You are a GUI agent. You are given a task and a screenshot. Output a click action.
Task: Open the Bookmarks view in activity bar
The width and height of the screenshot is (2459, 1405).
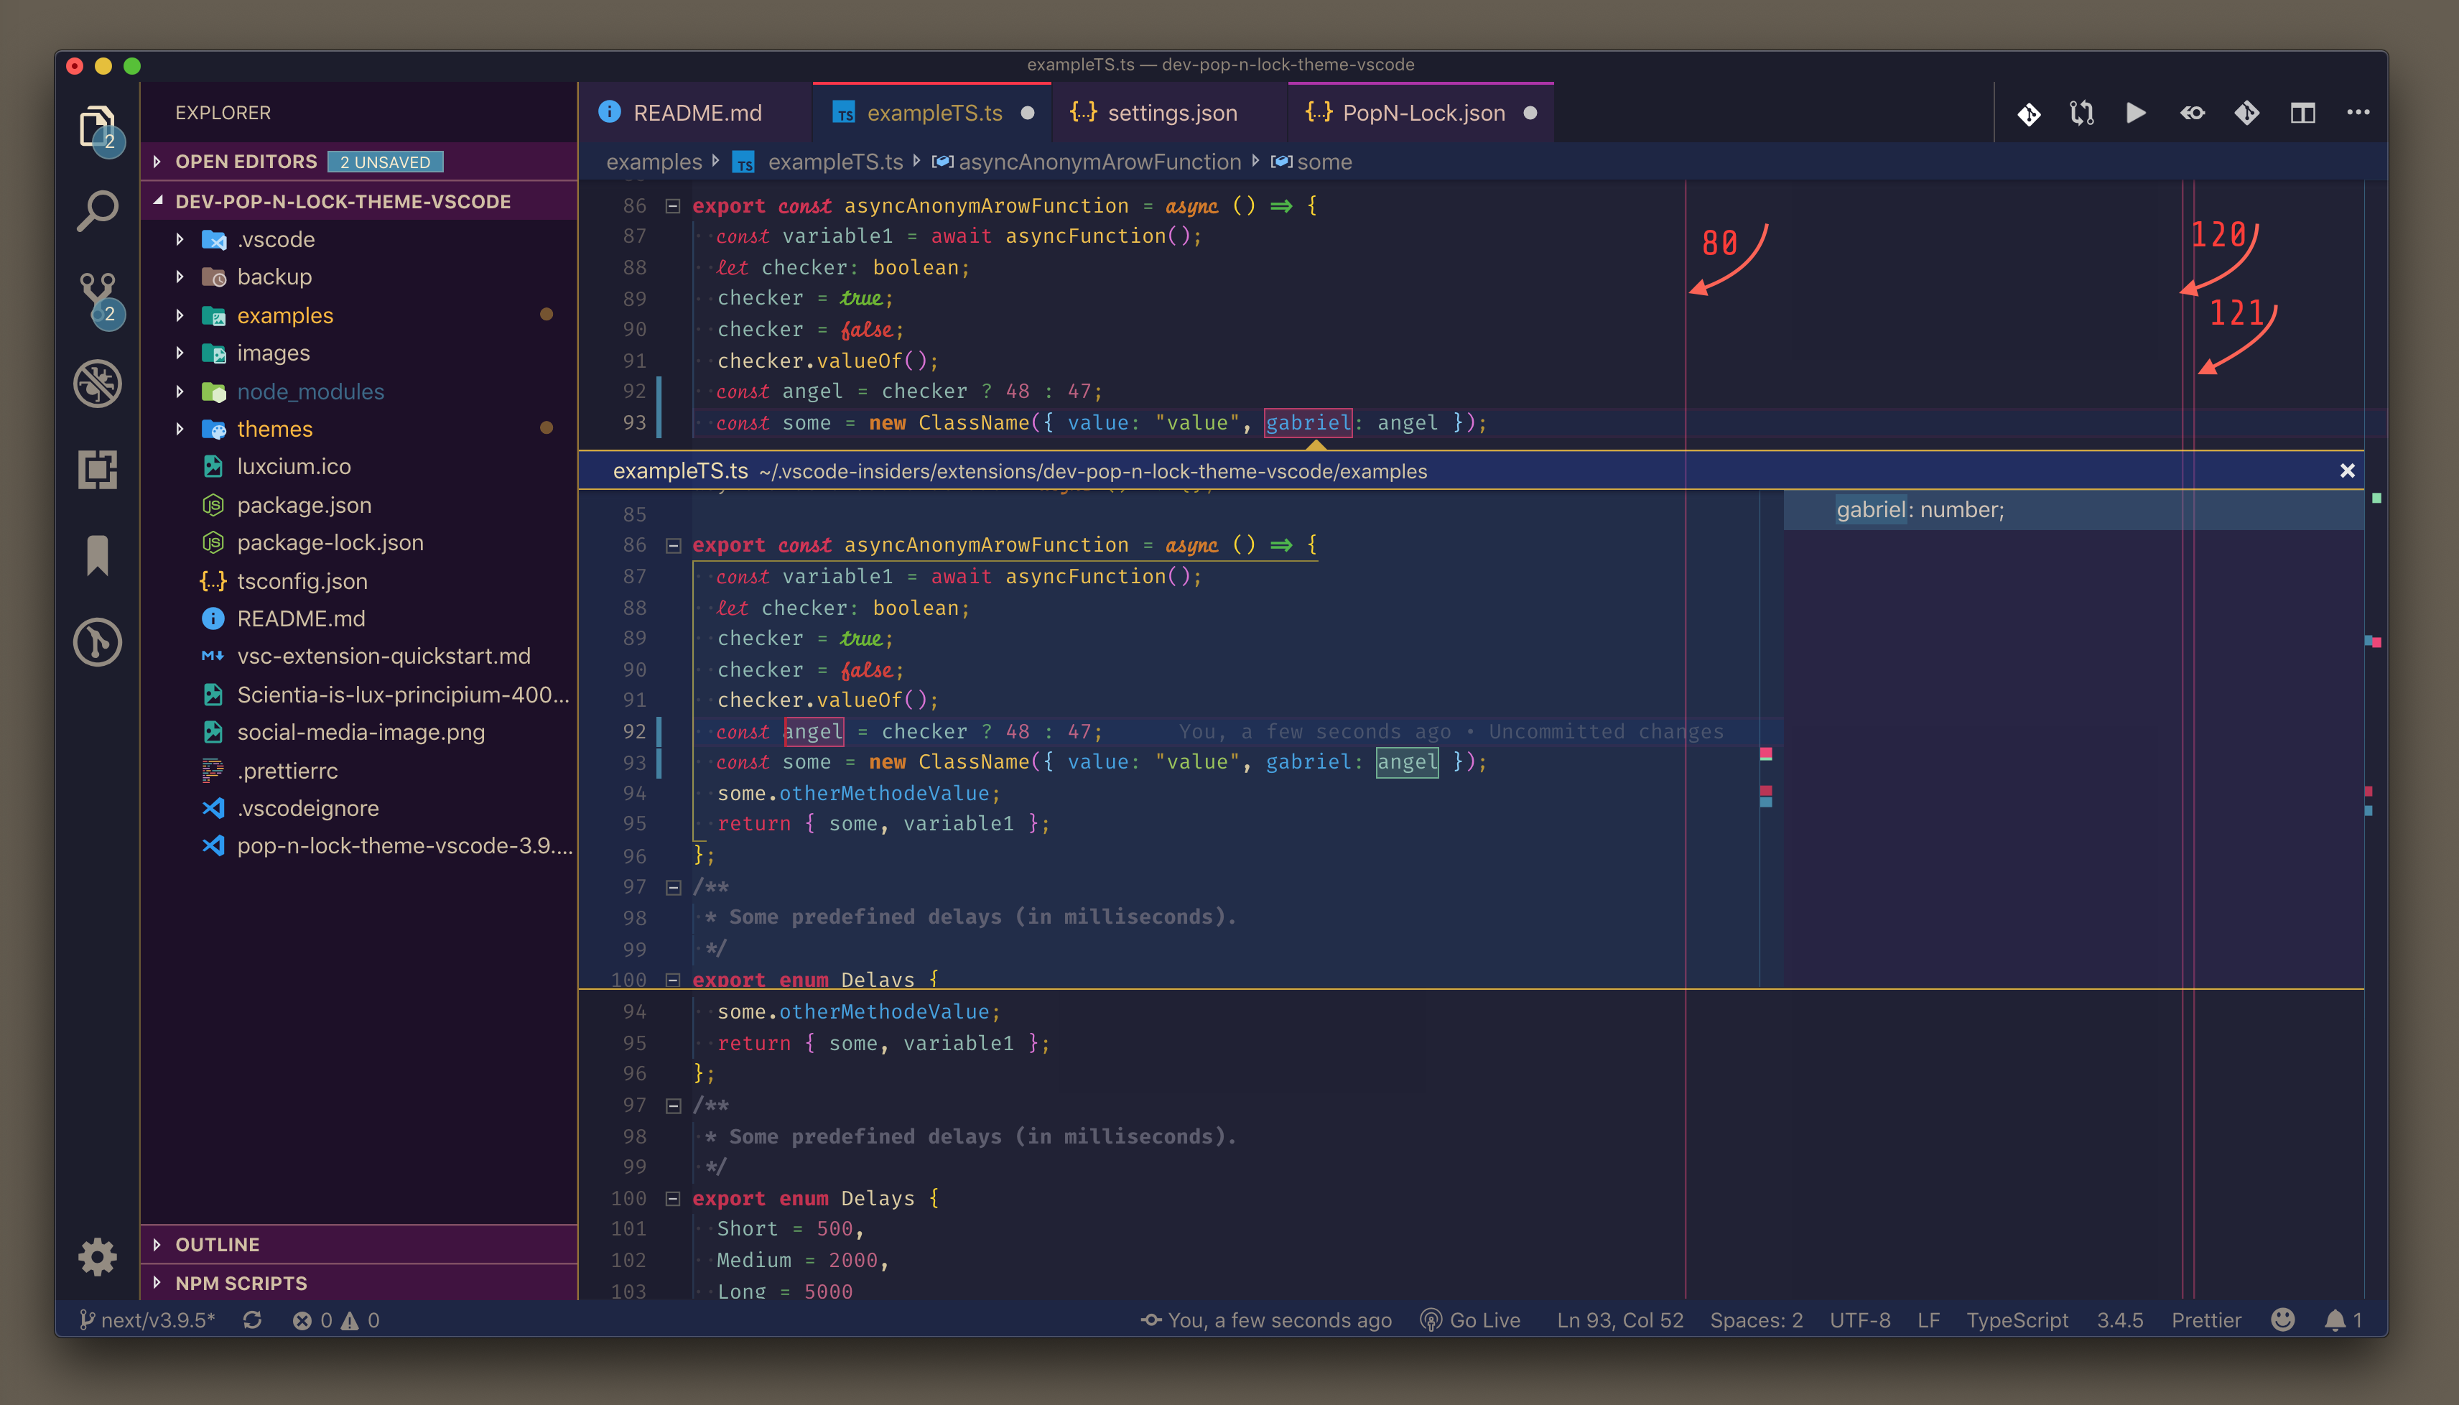(x=98, y=556)
